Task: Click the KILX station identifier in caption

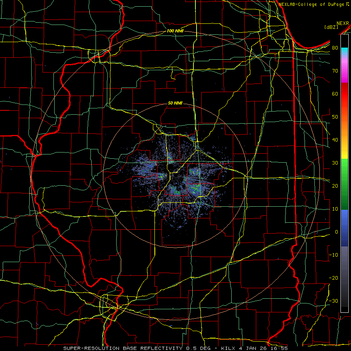Action: click(228, 348)
